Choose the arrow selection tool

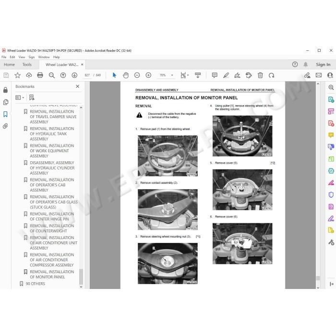point(114,75)
